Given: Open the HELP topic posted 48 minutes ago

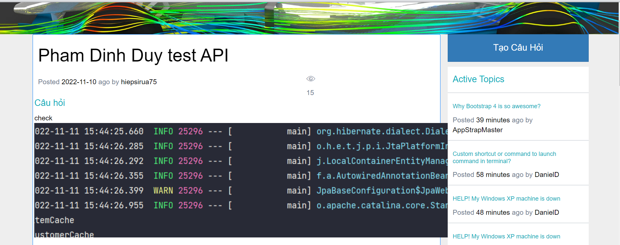Looking at the screenshot, I should (x=506, y=199).
